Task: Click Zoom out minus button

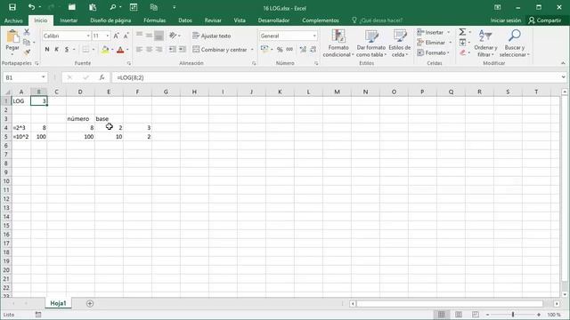Action: tap(487, 315)
